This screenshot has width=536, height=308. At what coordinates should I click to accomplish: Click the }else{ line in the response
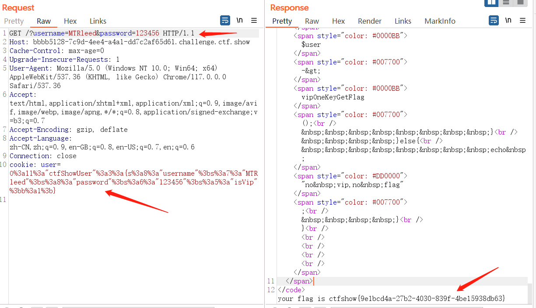[372, 141]
